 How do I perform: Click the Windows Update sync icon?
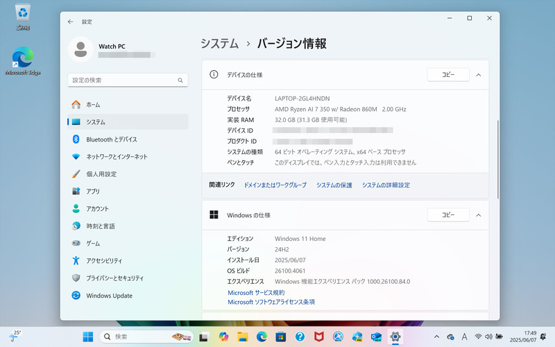[76, 296]
